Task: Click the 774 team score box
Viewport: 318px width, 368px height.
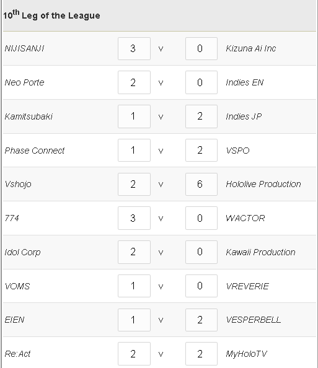Action: pyautogui.click(x=134, y=218)
